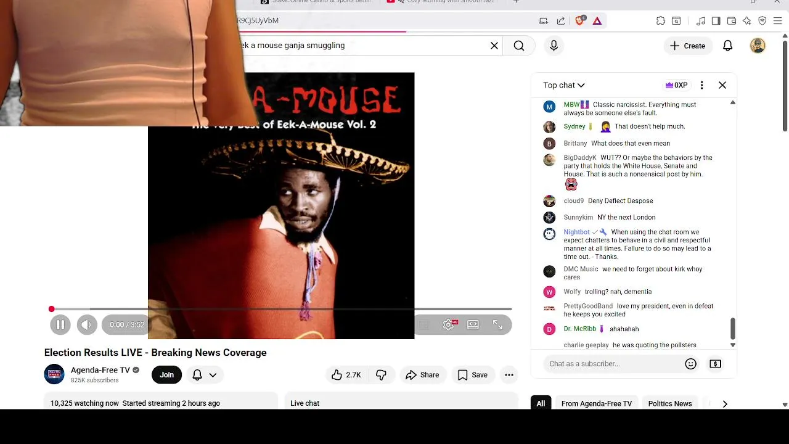Show more filter chips with right arrow
The width and height of the screenshot is (789, 444).
point(725,404)
